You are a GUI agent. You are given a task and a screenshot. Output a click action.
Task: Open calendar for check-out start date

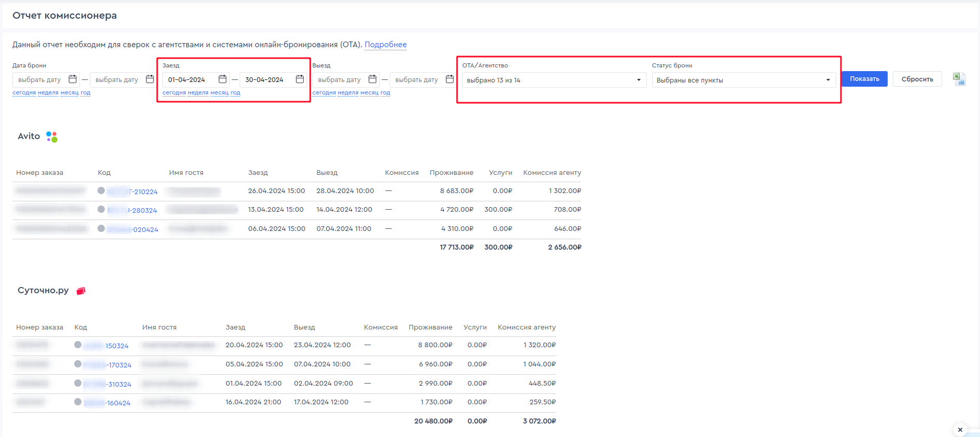pyautogui.click(x=372, y=79)
